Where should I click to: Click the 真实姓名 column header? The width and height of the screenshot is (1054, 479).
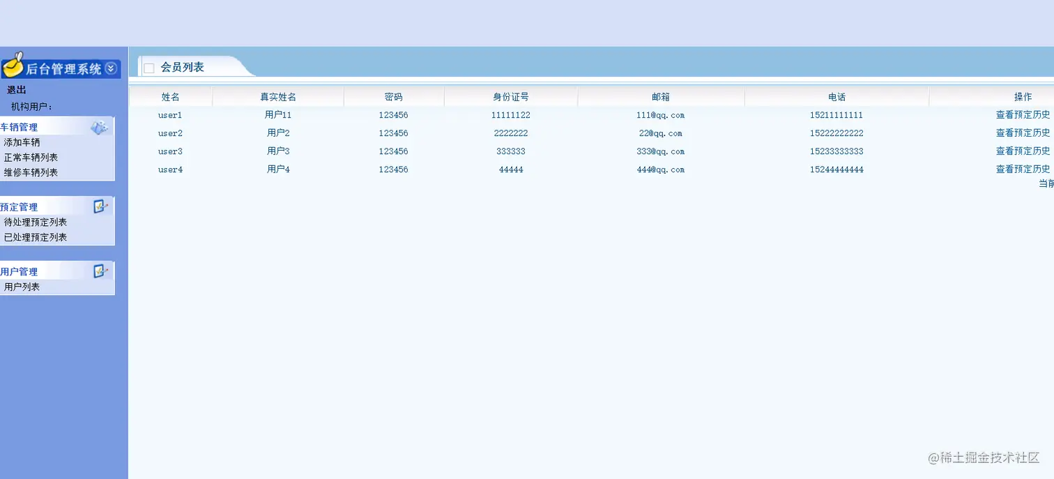tap(278, 97)
